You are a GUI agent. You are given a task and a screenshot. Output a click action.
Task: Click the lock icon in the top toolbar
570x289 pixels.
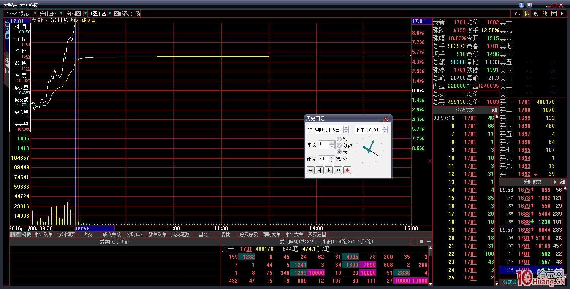(x=138, y=14)
